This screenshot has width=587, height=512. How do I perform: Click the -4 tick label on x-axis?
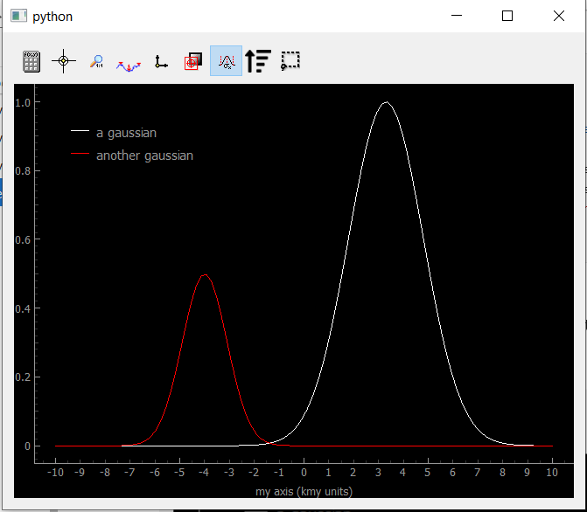204,473
